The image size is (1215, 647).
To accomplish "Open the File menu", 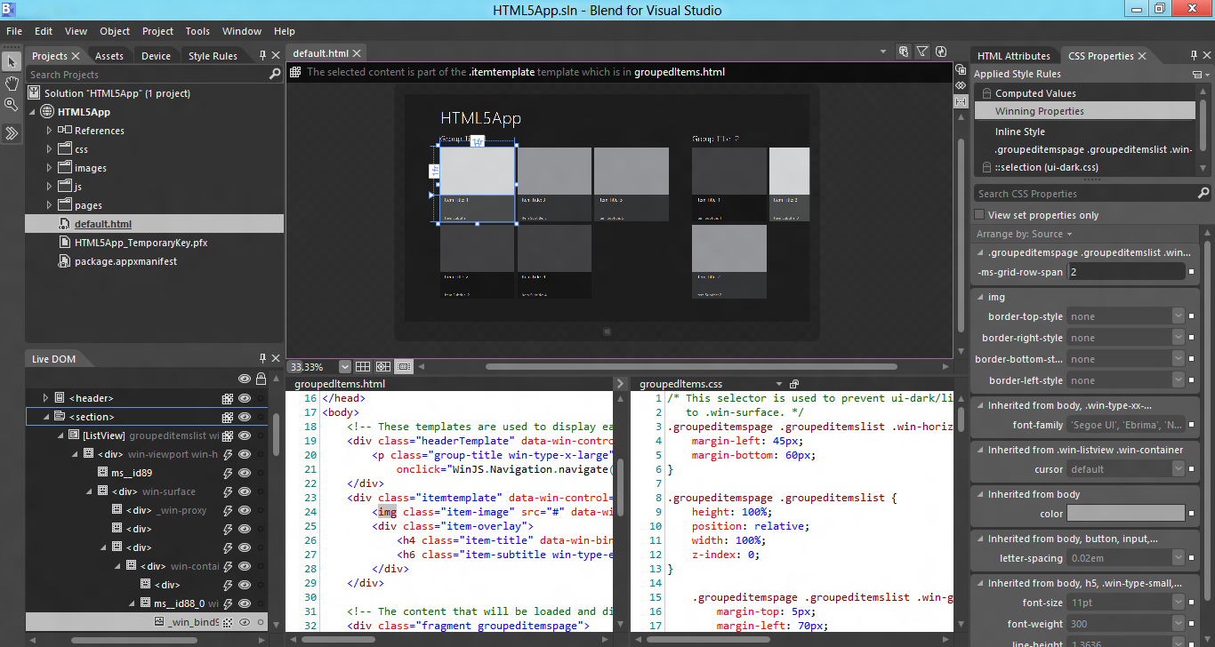I will (14, 31).
